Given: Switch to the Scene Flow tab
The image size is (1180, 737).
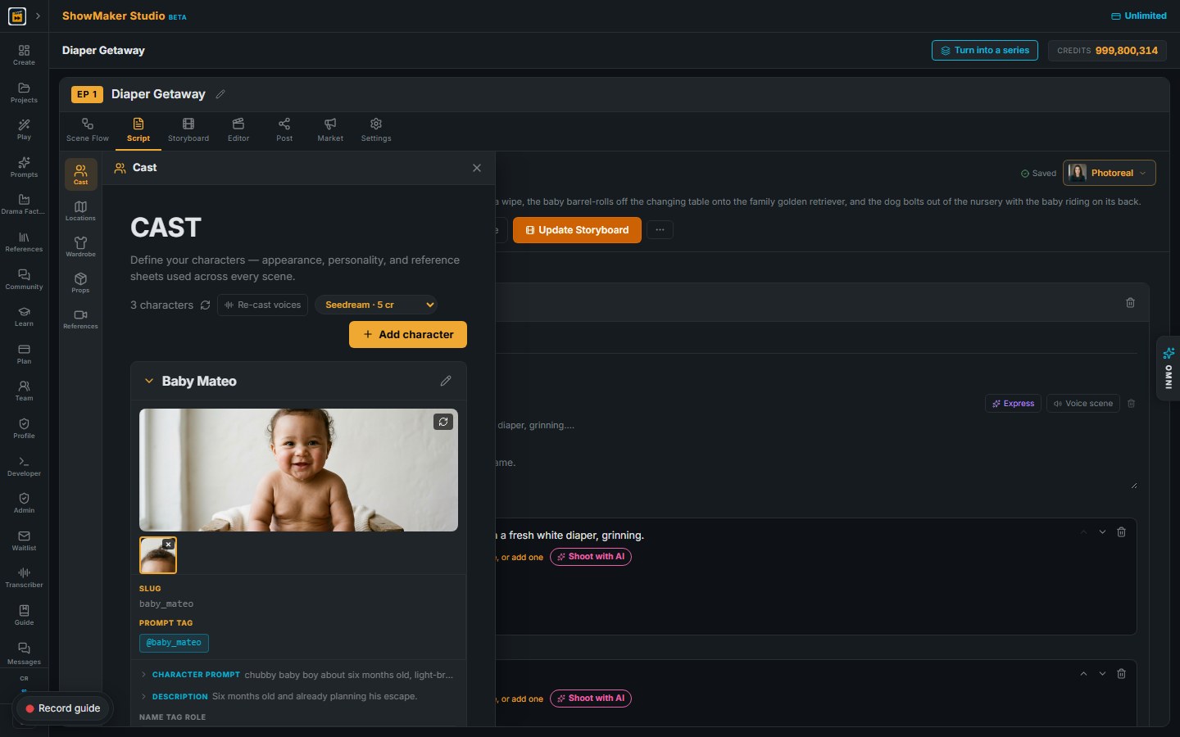Looking at the screenshot, I should (x=88, y=130).
